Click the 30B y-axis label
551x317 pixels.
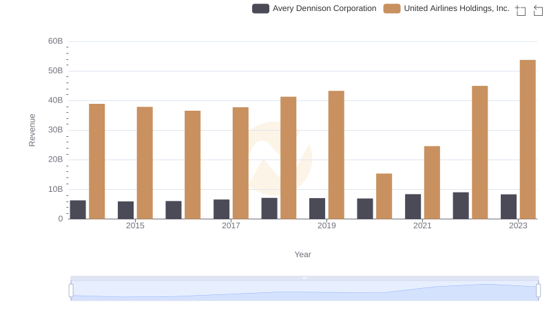click(x=56, y=130)
